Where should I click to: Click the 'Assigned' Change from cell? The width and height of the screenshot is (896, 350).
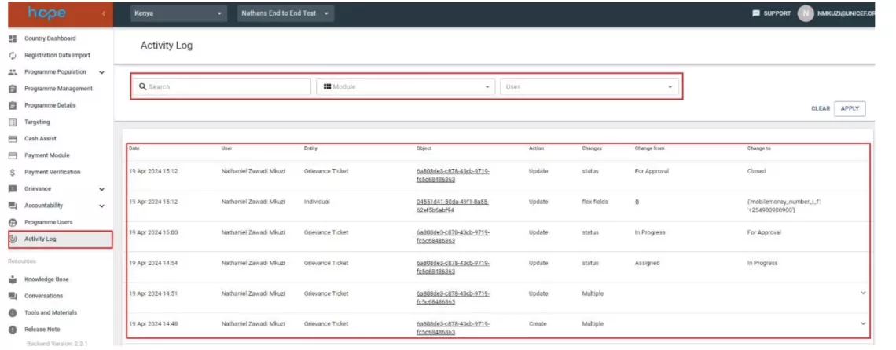coord(647,263)
